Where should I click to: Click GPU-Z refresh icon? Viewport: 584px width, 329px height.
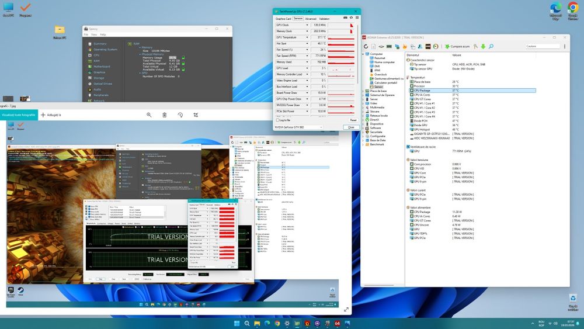(351, 18)
